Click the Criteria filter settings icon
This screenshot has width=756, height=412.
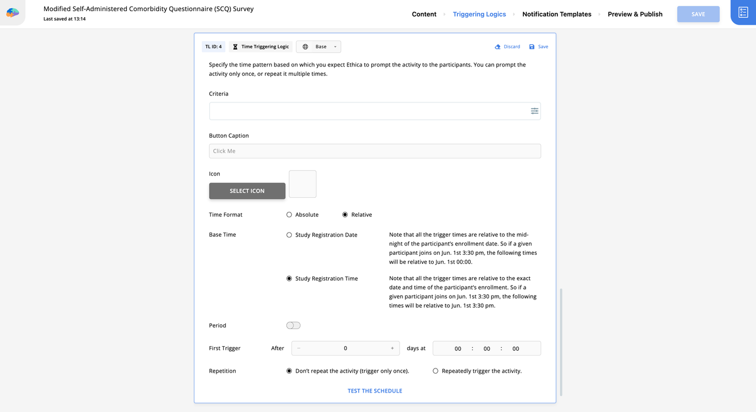click(x=534, y=111)
